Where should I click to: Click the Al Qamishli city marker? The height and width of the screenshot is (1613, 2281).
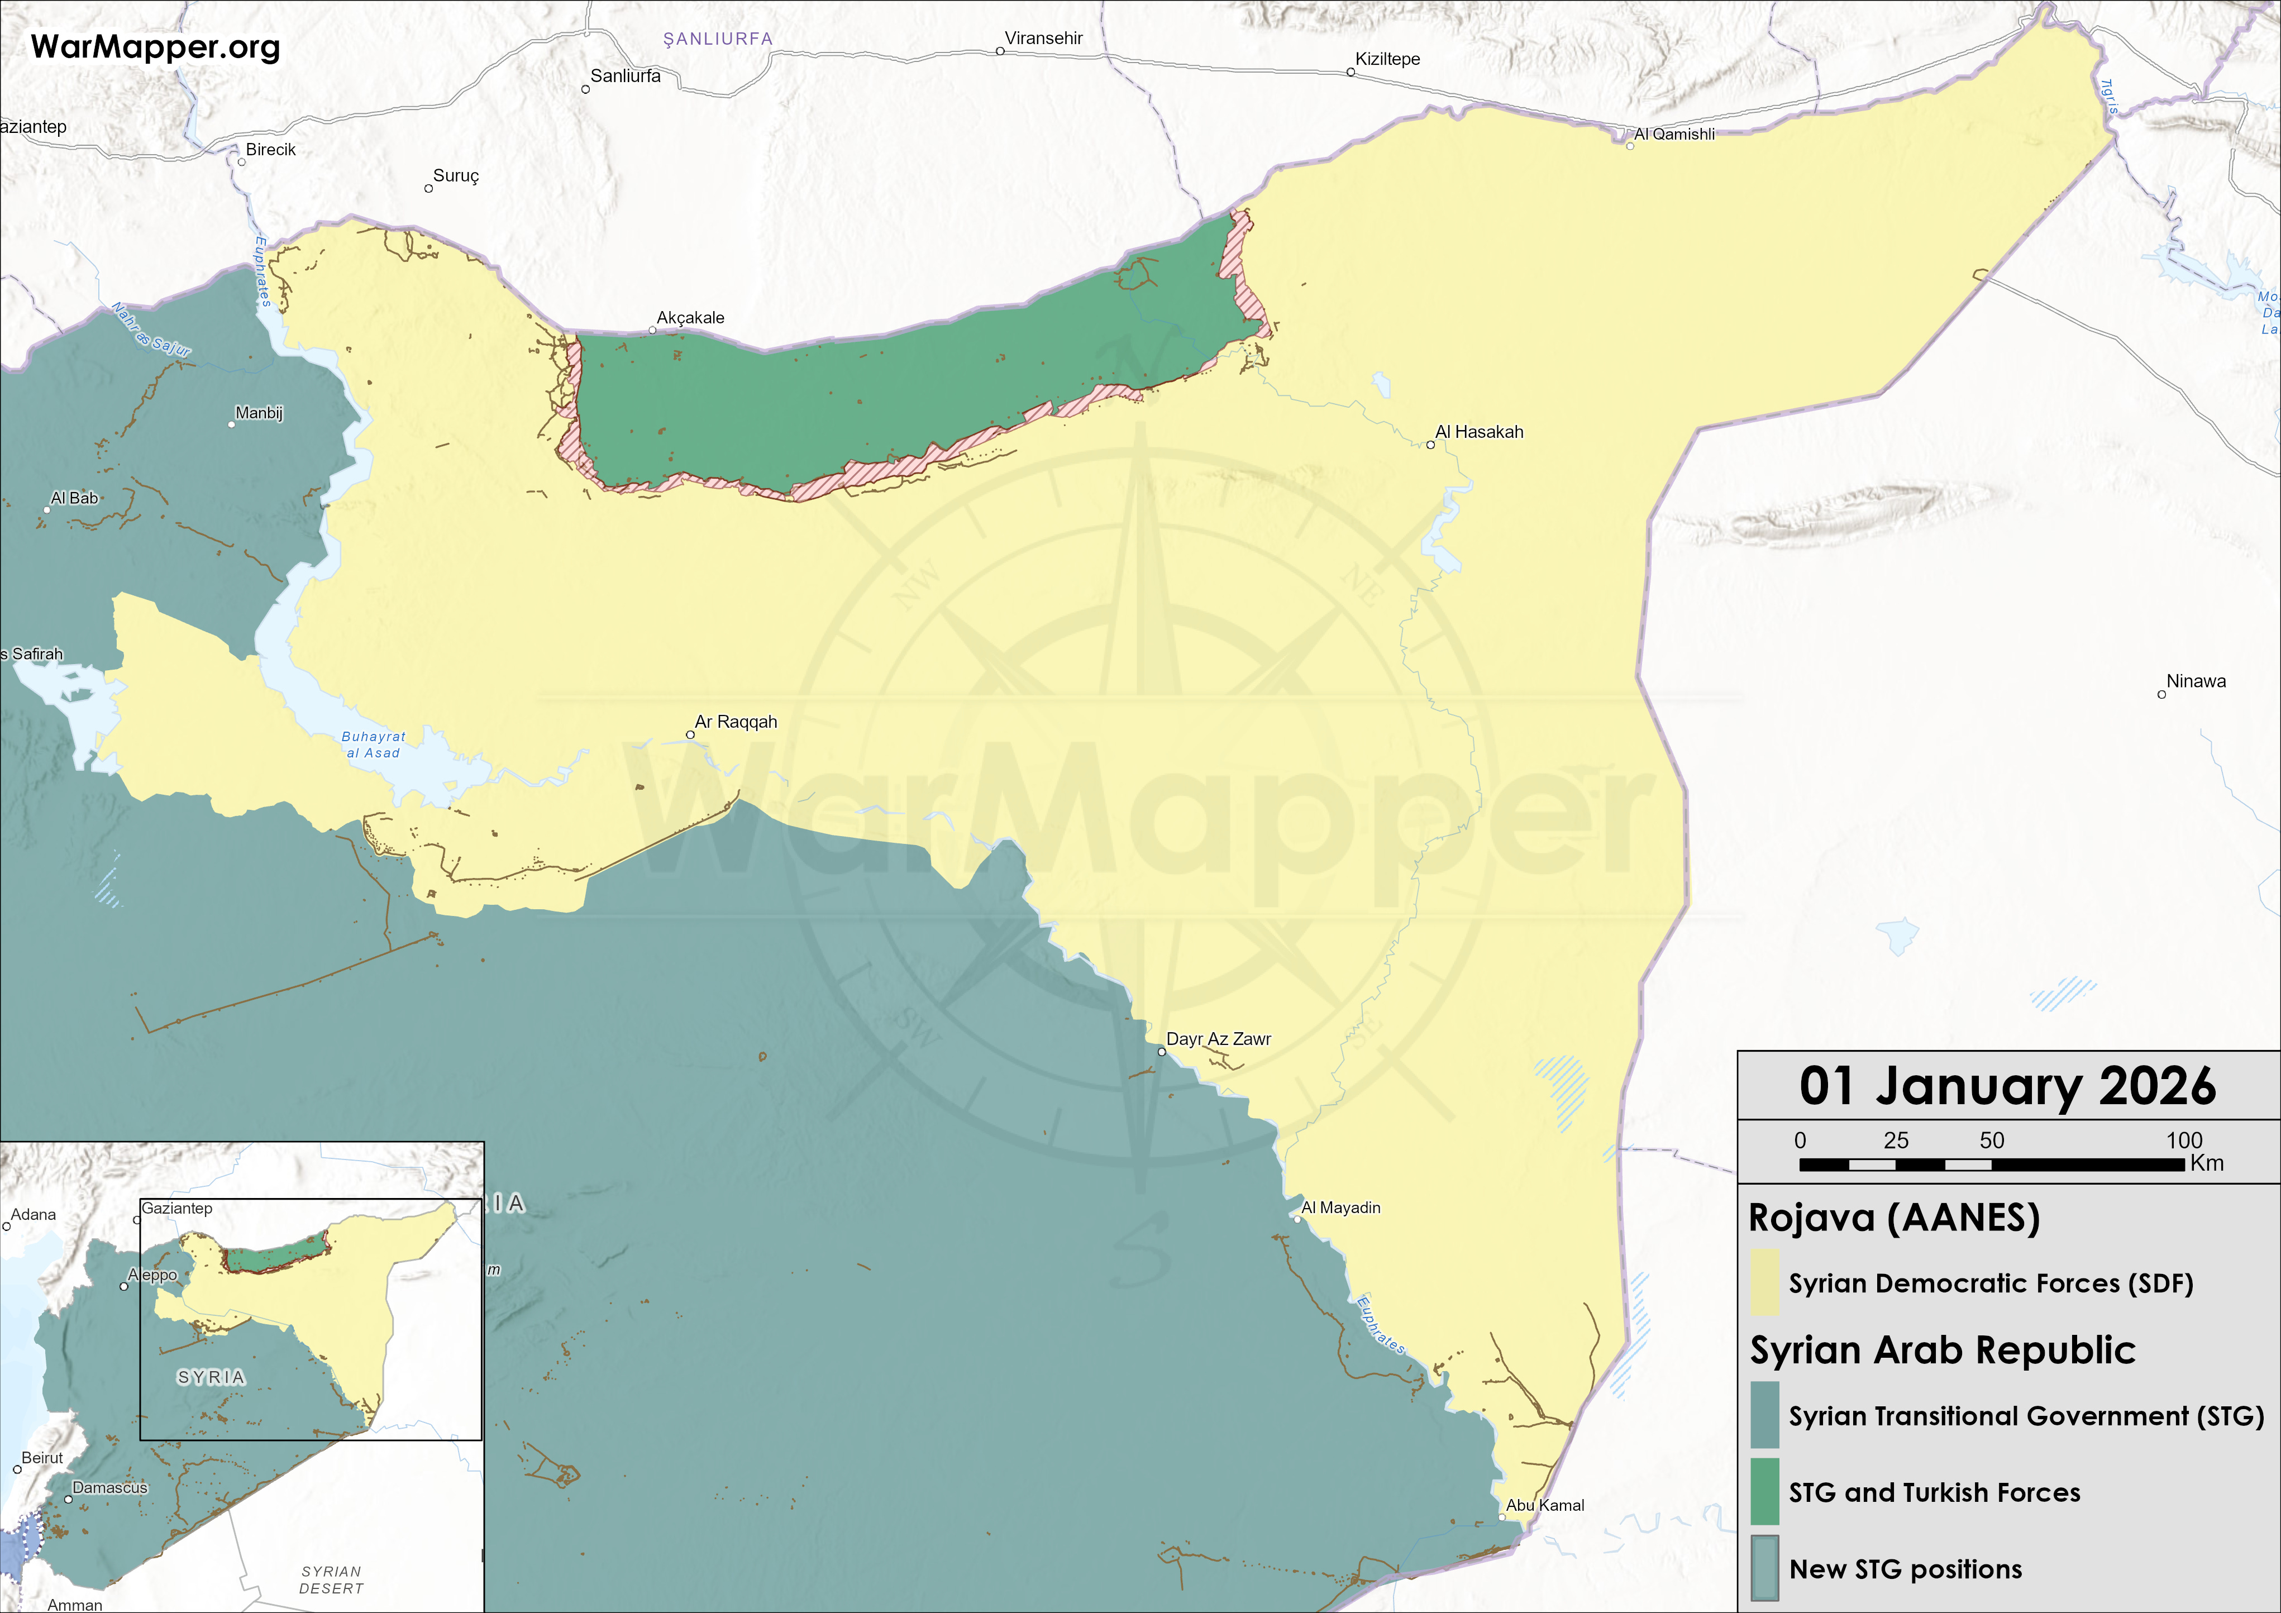point(1630,146)
